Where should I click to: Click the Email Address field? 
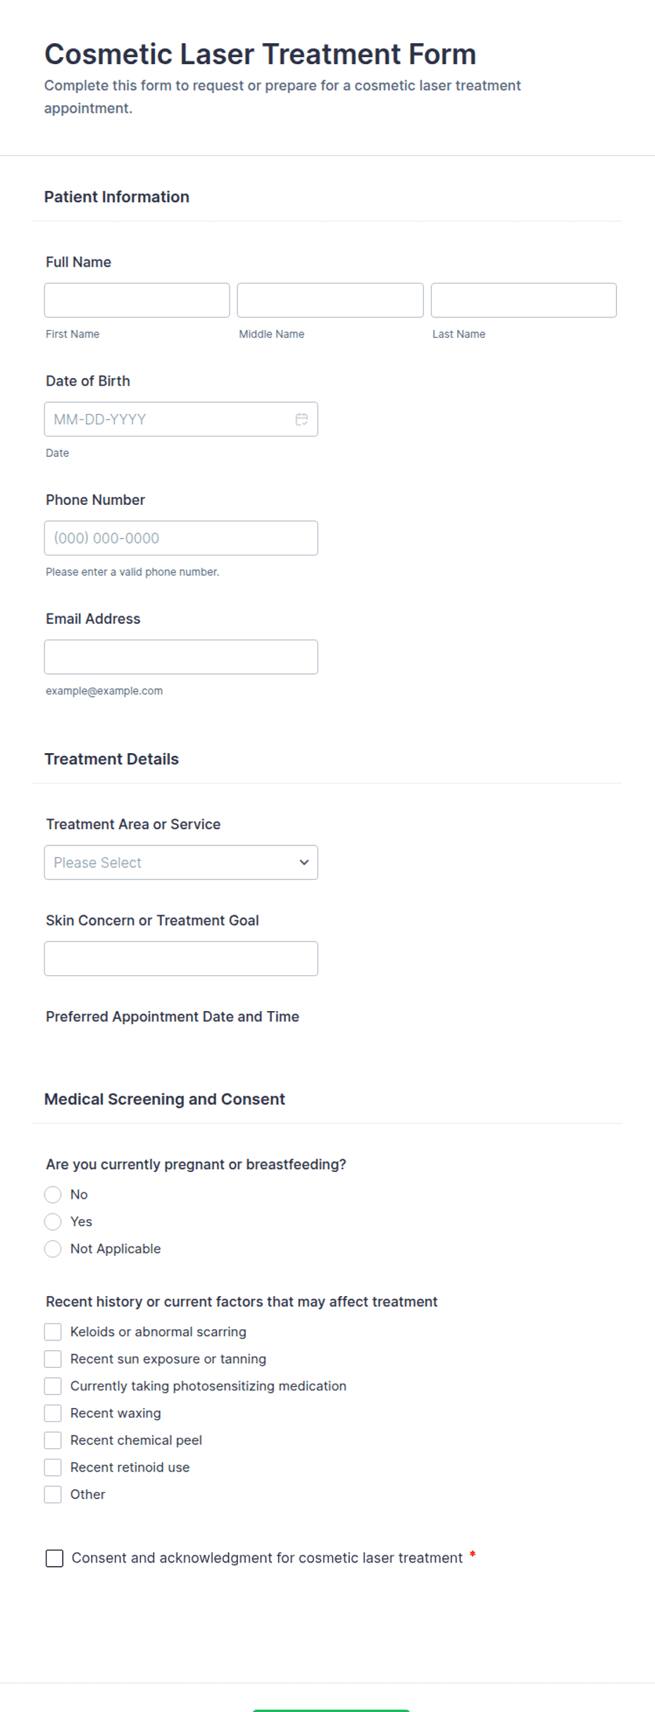click(x=180, y=656)
